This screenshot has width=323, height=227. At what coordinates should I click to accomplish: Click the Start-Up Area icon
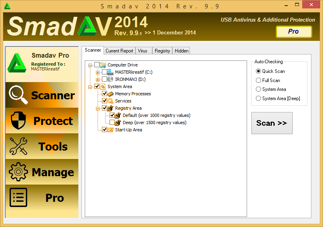coord(110,130)
